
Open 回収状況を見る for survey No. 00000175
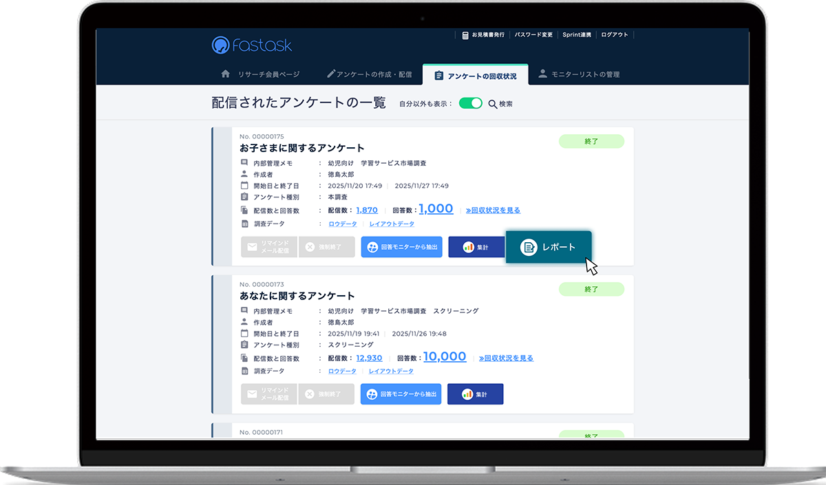click(x=494, y=210)
